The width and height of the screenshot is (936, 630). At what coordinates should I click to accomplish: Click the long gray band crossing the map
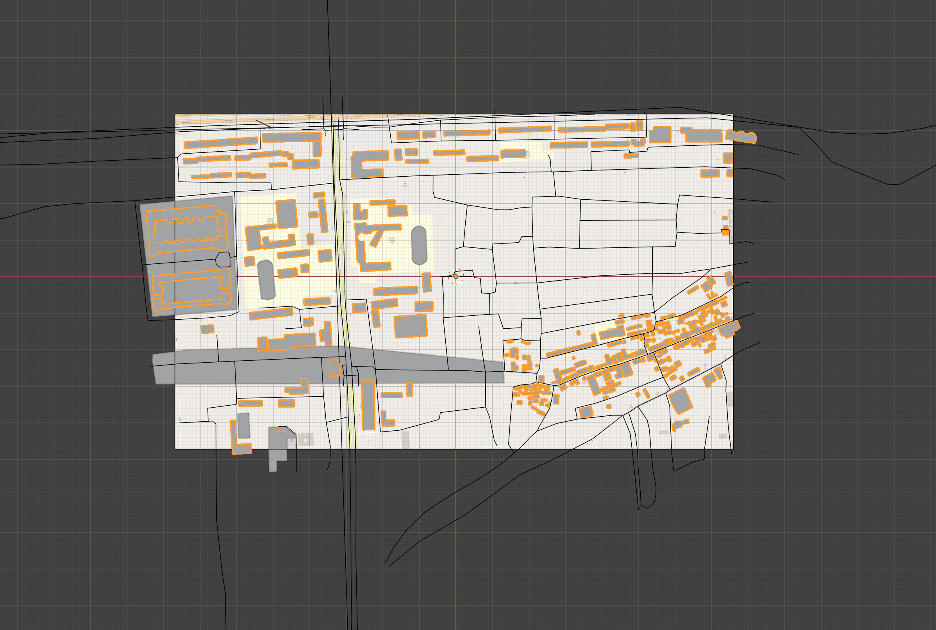point(281,372)
